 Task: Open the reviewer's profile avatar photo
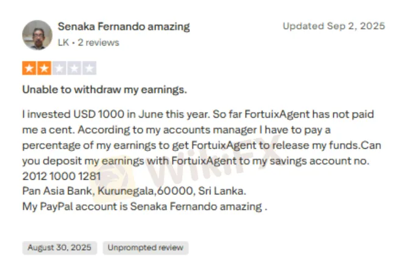pos(37,35)
